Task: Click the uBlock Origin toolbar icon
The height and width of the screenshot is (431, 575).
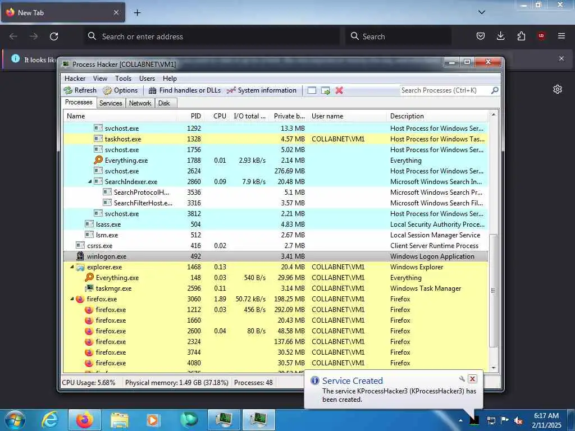Action: point(541,36)
